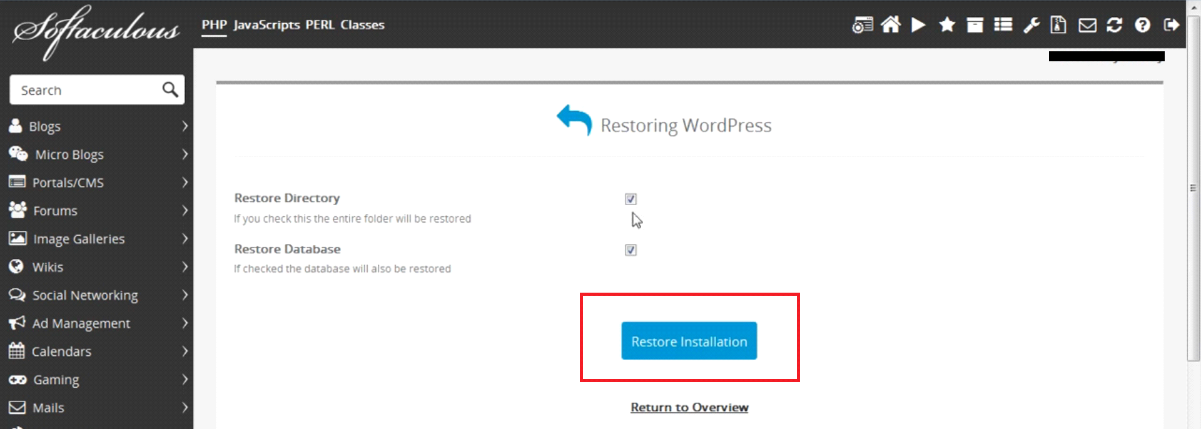The image size is (1201, 429).
Task: Open the Blogs menu label
Action: pos(44,126)
